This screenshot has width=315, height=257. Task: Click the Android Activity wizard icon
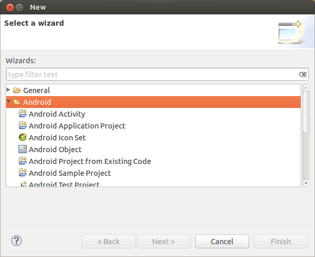(23, 114)
